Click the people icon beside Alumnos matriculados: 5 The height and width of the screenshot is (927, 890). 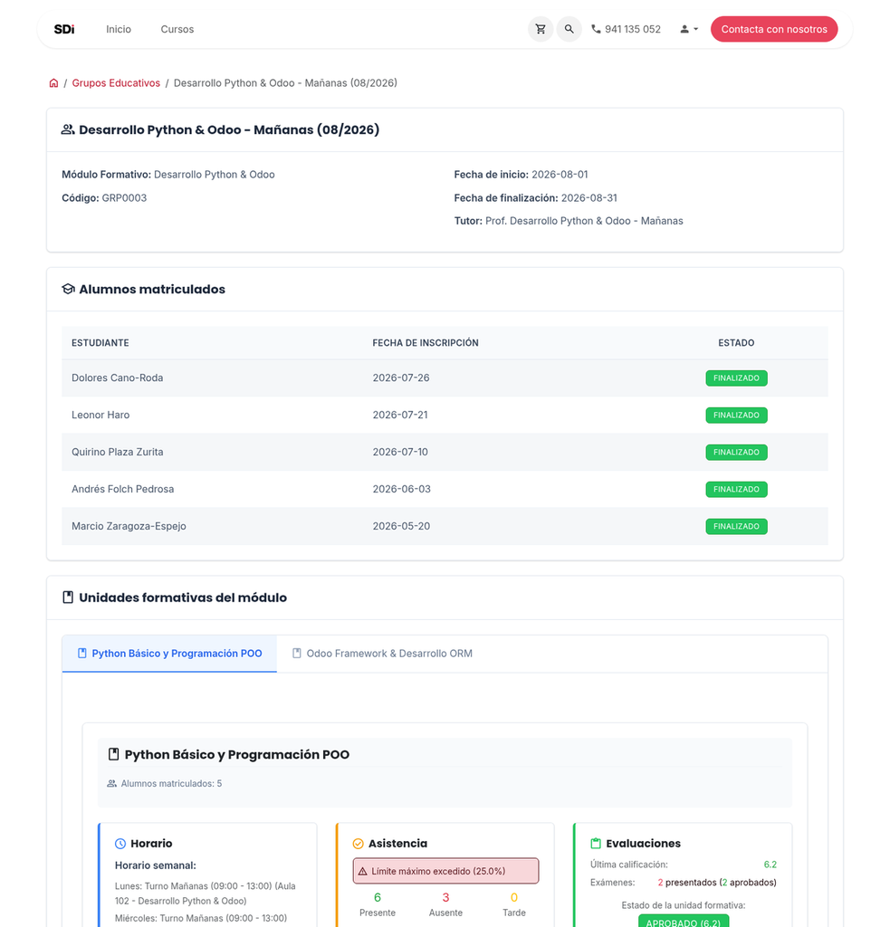pos(111,783)
